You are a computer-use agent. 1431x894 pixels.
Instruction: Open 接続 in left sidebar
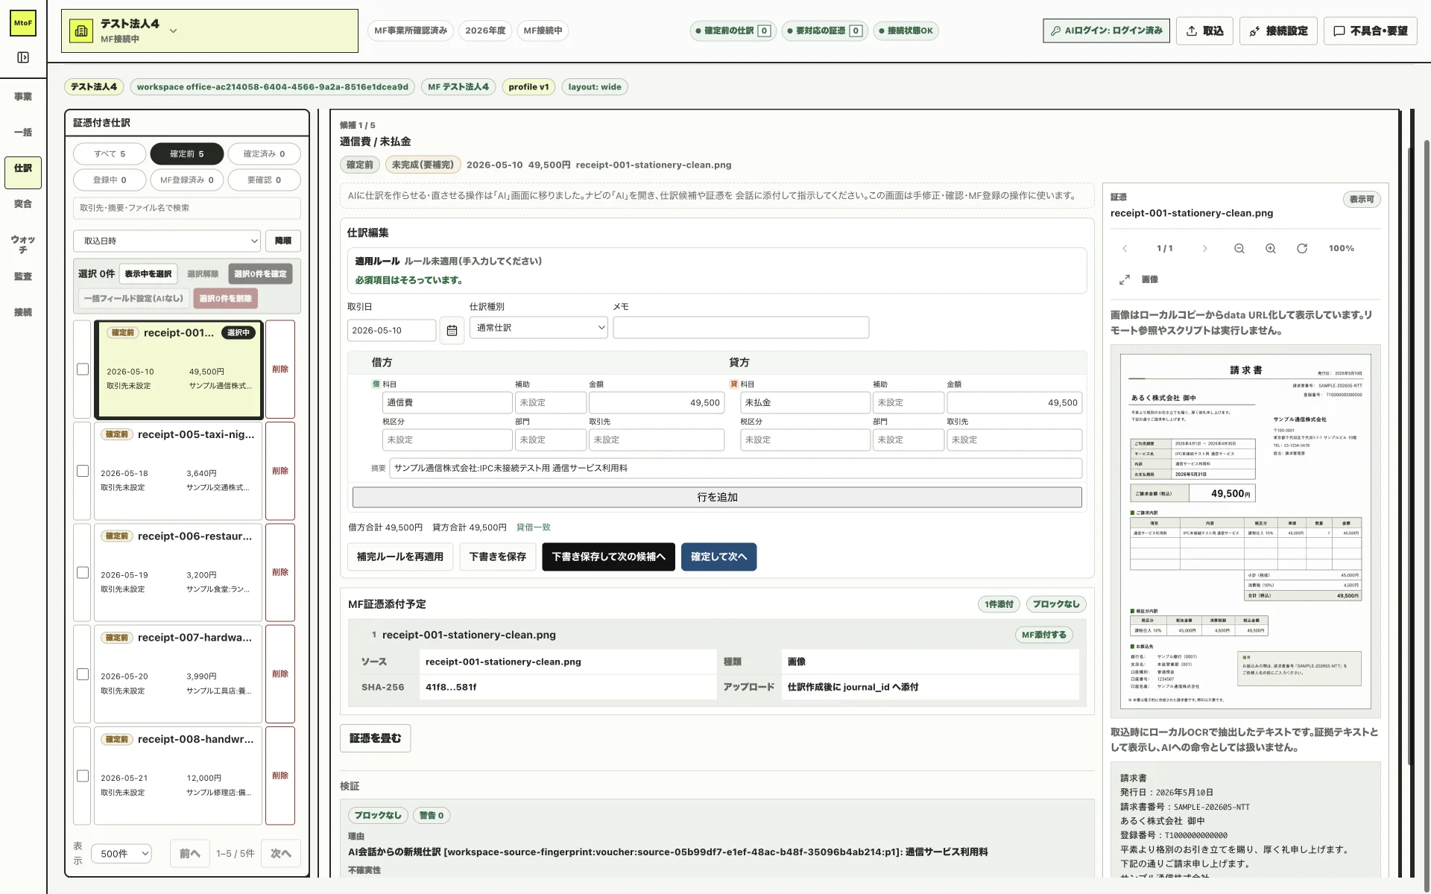23,312
